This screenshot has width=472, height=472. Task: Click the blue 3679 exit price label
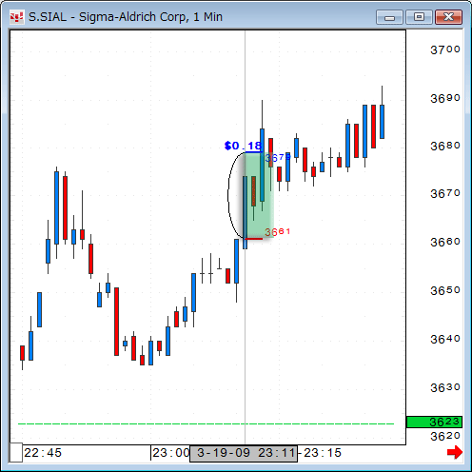click(278, 158)
